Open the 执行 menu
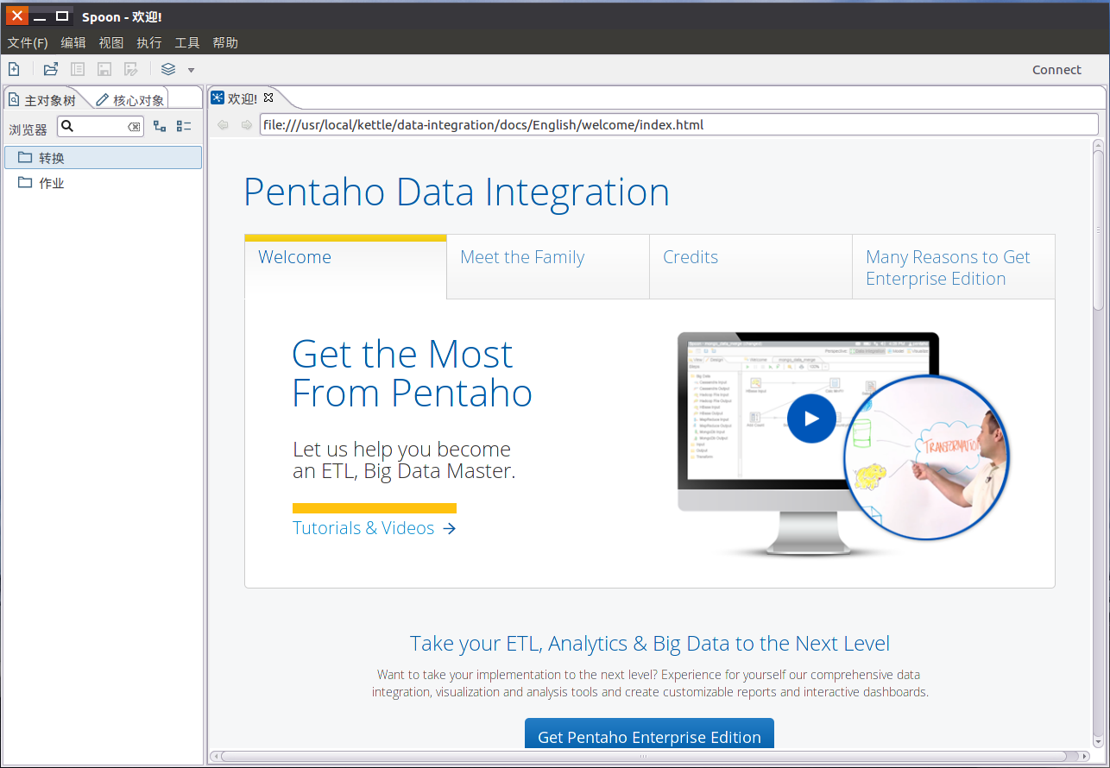This screenshot has height=768, width=1110. click(149, 42)
